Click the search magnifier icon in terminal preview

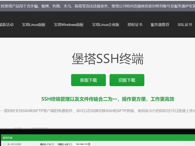point(4,144)
